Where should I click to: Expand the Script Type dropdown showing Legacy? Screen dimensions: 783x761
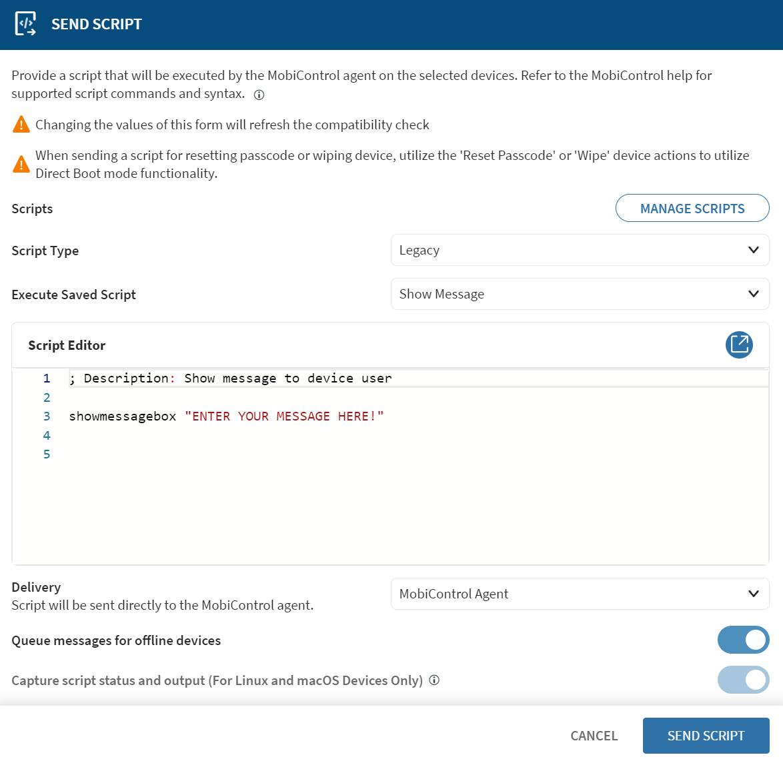pyautogui.click(x=580, y=251)
